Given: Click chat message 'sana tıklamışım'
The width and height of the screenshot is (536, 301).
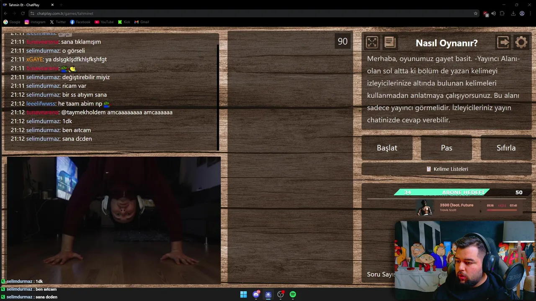Looking at the screenshot, I should tap(81, 42).
